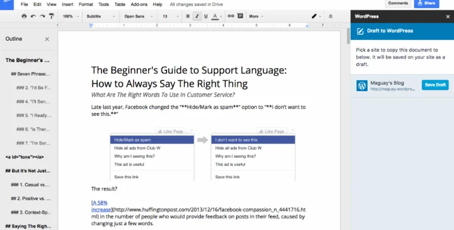The image size is (454, 230).
Task: Click the Facebook menu comparison image
Action: (202, 154)
